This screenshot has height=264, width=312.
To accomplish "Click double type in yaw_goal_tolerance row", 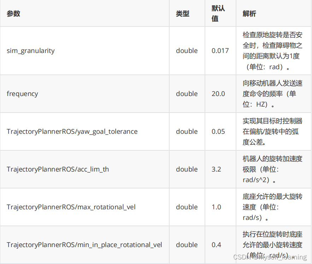I will point(187,131).
